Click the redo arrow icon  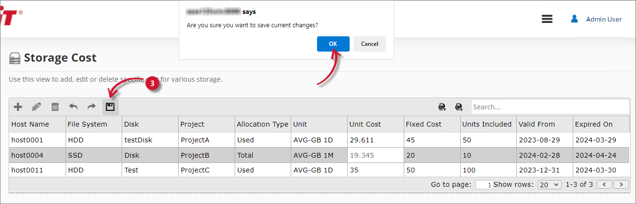(x=91, y=107)
